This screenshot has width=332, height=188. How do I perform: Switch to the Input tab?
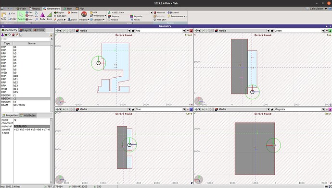coord(35,9)
